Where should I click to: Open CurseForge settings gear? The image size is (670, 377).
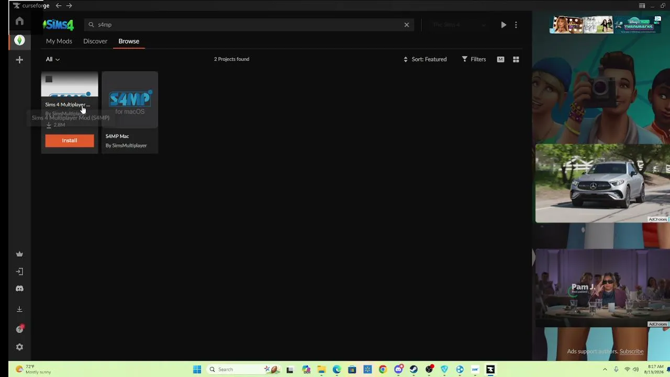point(19,347)
